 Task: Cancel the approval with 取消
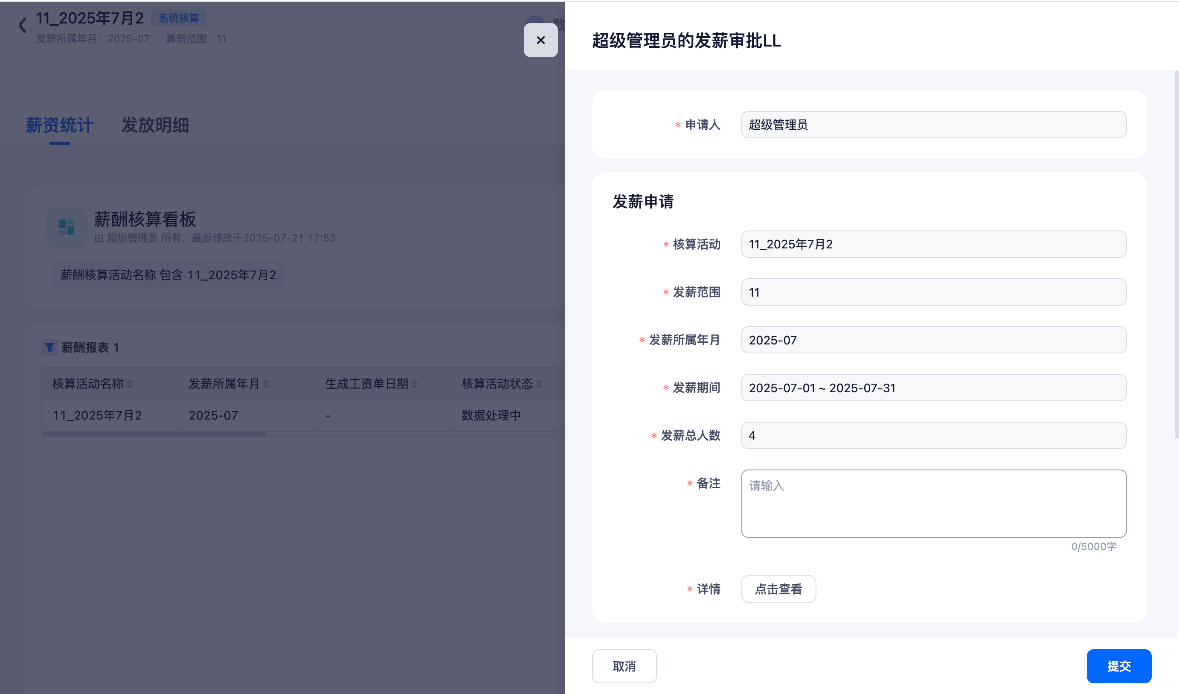624,666
